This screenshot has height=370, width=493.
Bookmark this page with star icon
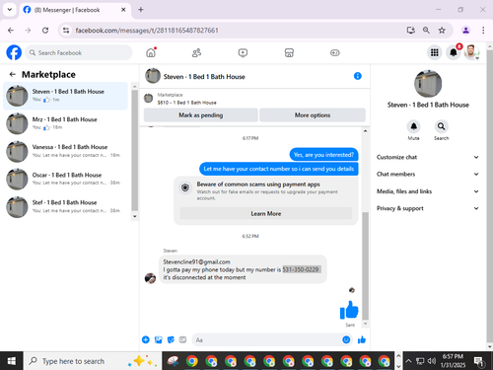click(x=442, y=31)
